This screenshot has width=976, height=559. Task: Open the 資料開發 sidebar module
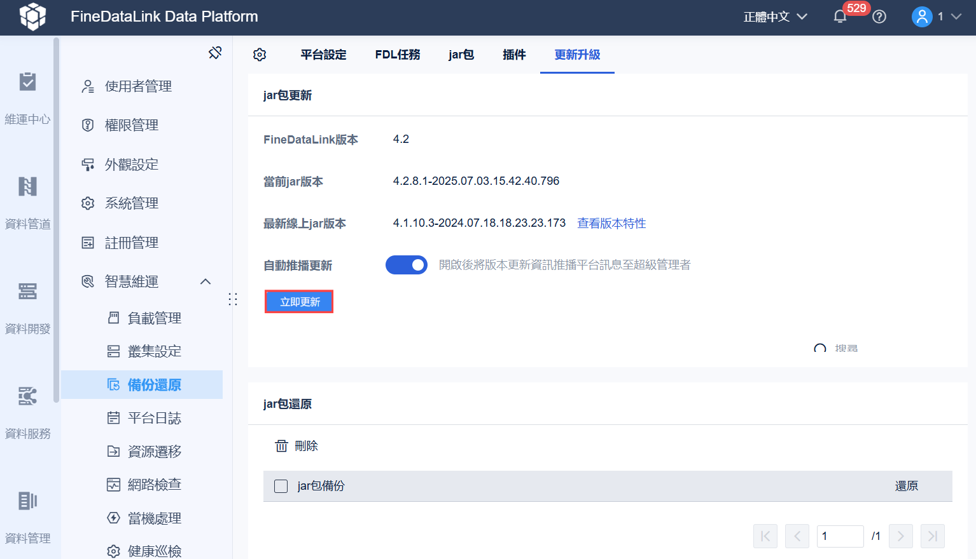pyautogui.click(x=27, y=308)
